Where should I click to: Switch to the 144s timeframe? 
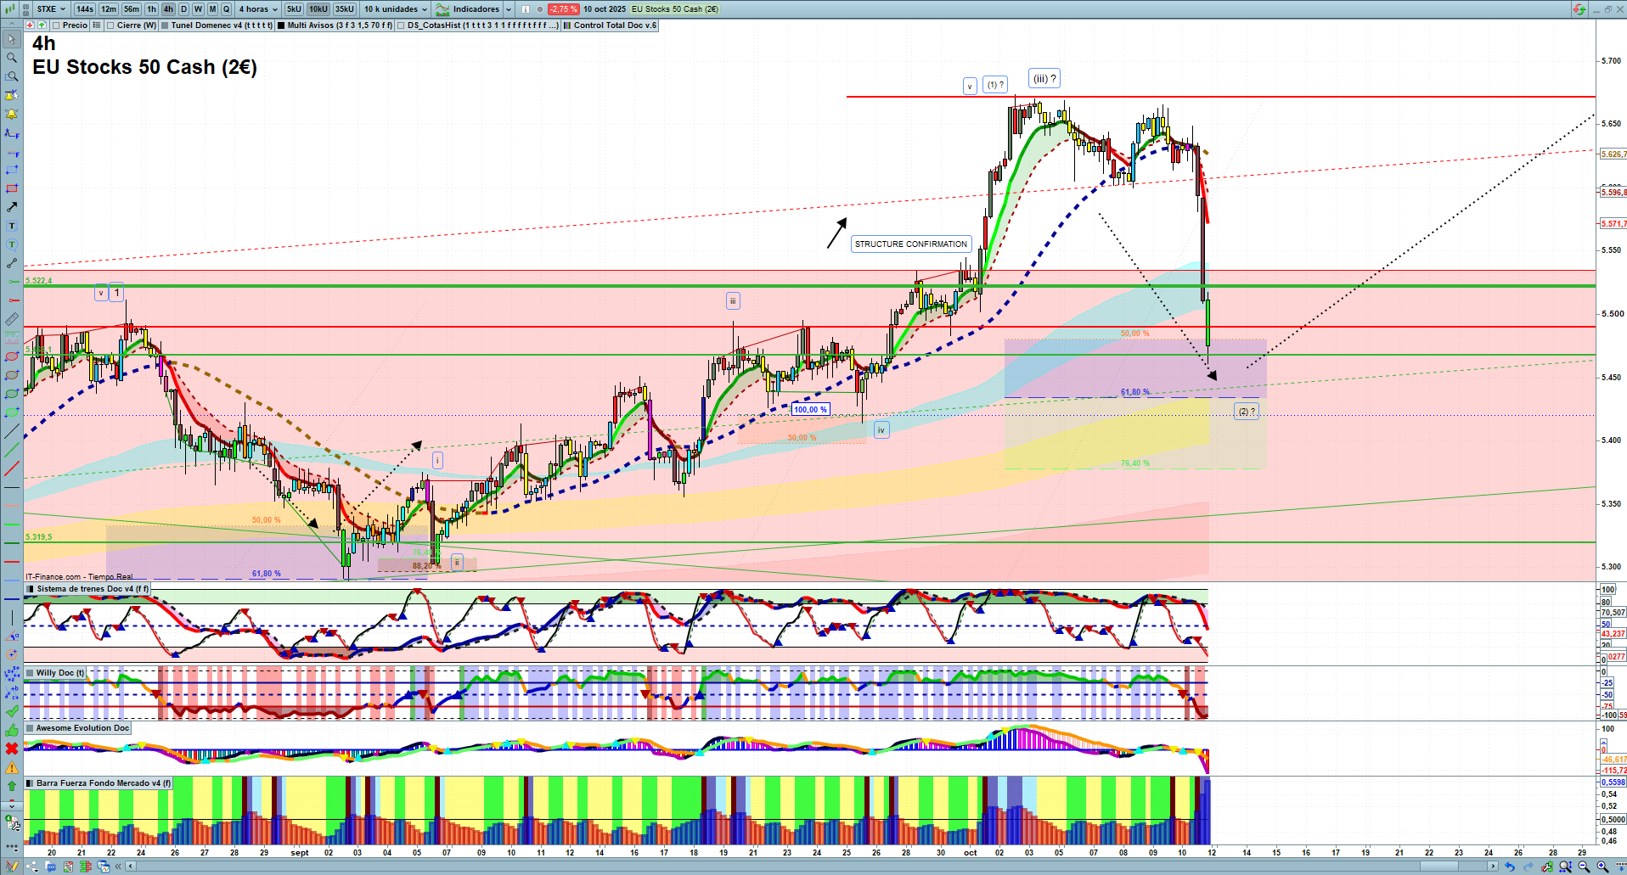85,9
